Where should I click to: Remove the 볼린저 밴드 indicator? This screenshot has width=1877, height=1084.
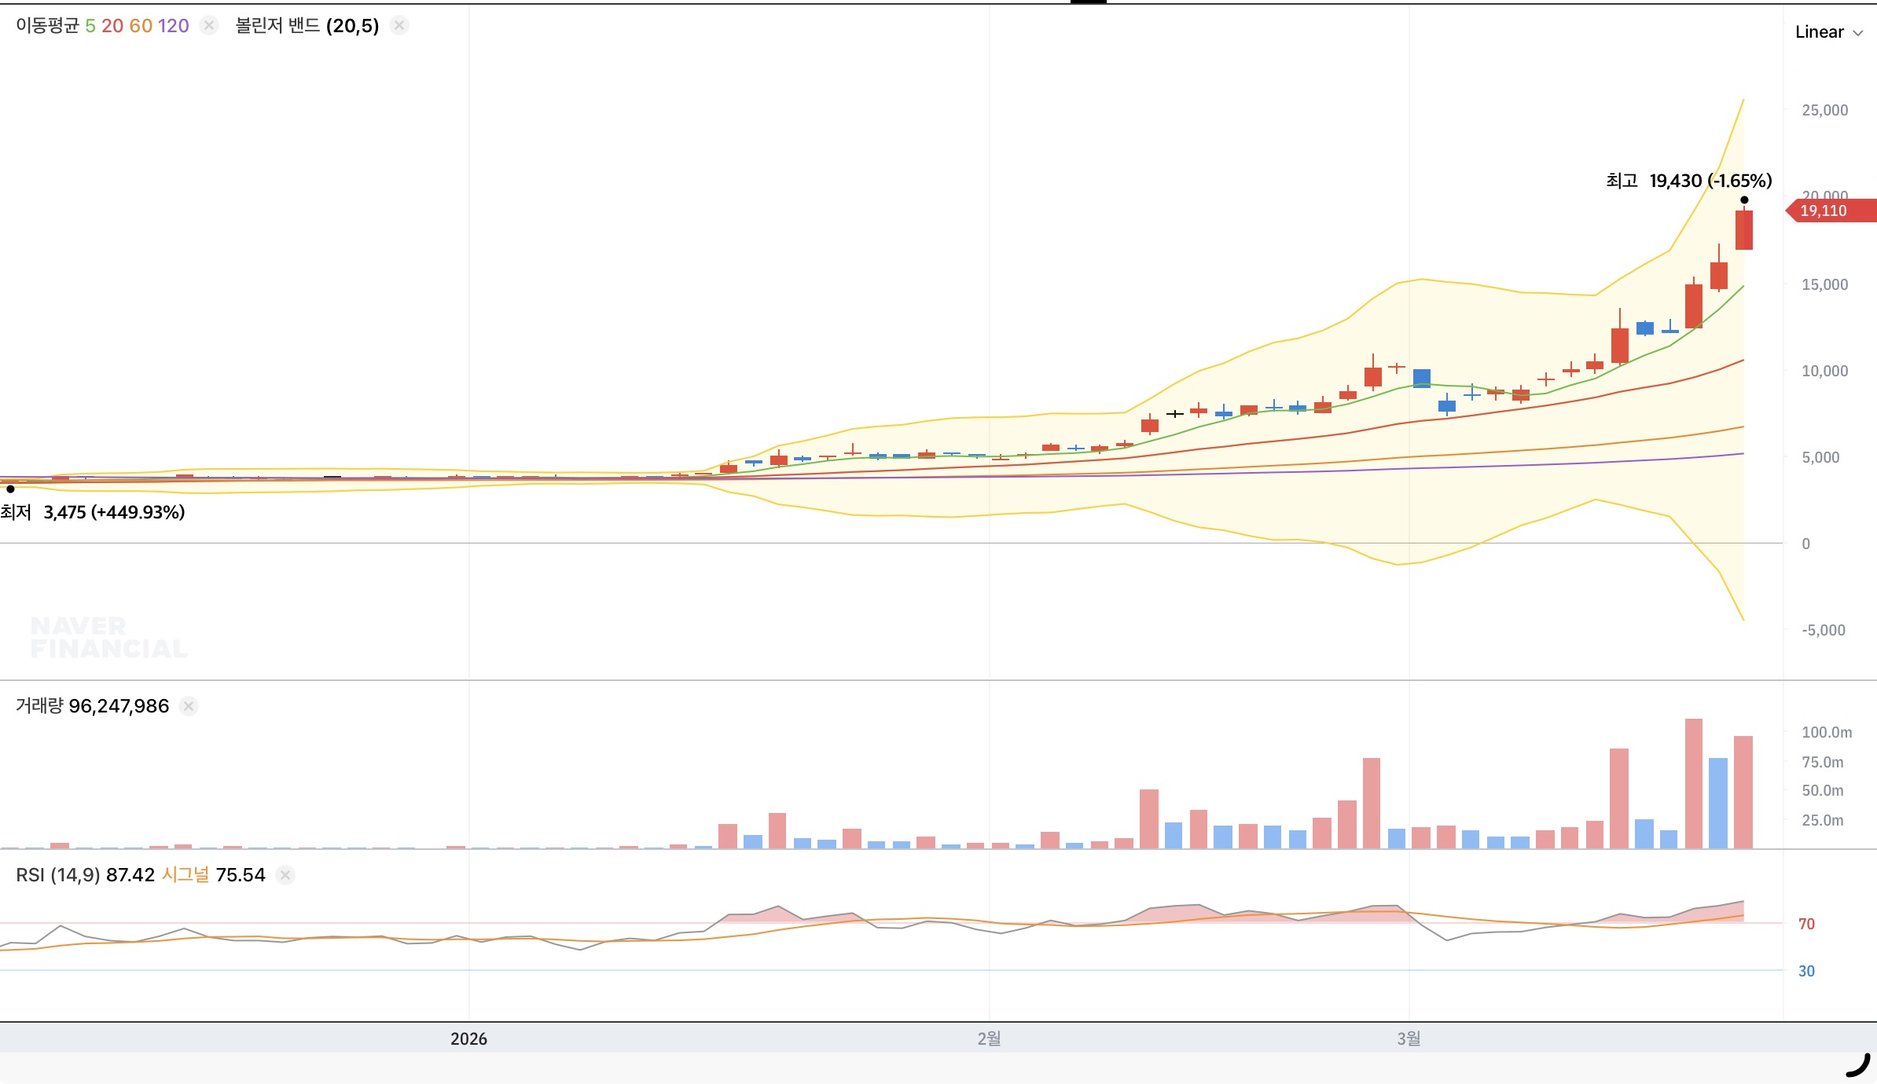click(x=399, y=26)
